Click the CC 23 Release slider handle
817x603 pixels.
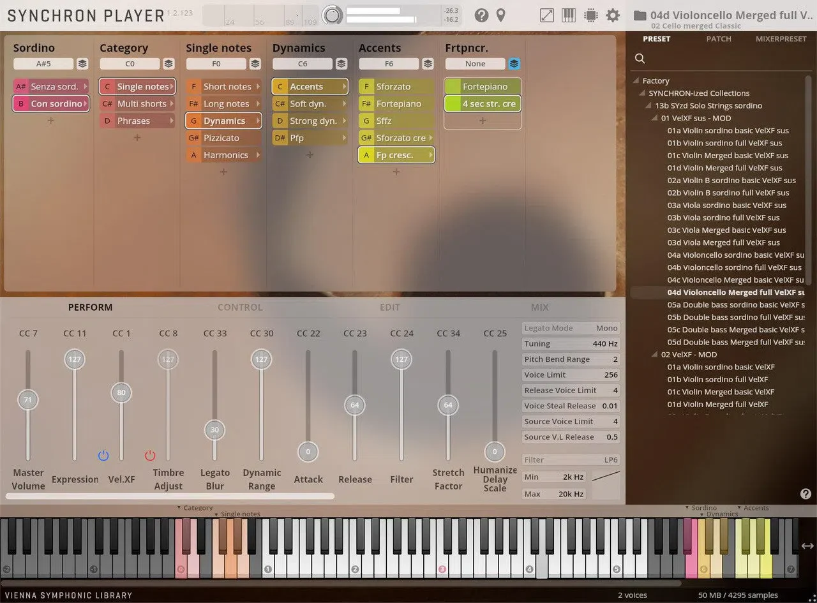(355, 405)
